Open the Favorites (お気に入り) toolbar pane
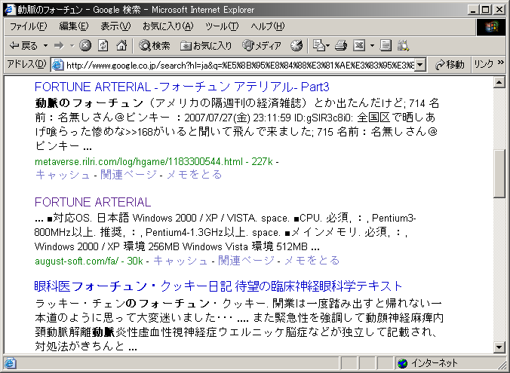This screenshot has height=373, width=510. (206, 45)
